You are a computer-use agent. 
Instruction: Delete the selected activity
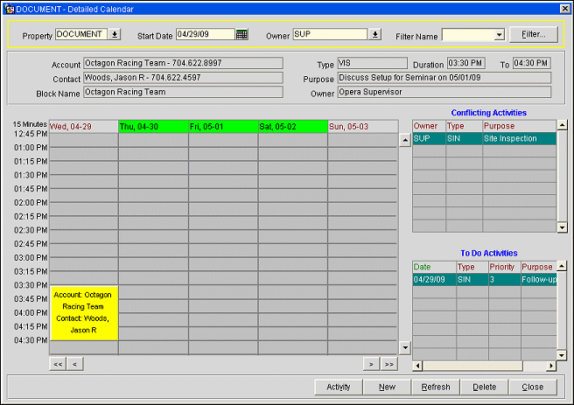coord(484,387)
